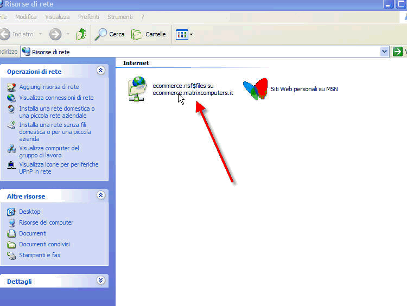
Task: Click Aggiungi risorsa di rete link
Action: pos(49,87)
